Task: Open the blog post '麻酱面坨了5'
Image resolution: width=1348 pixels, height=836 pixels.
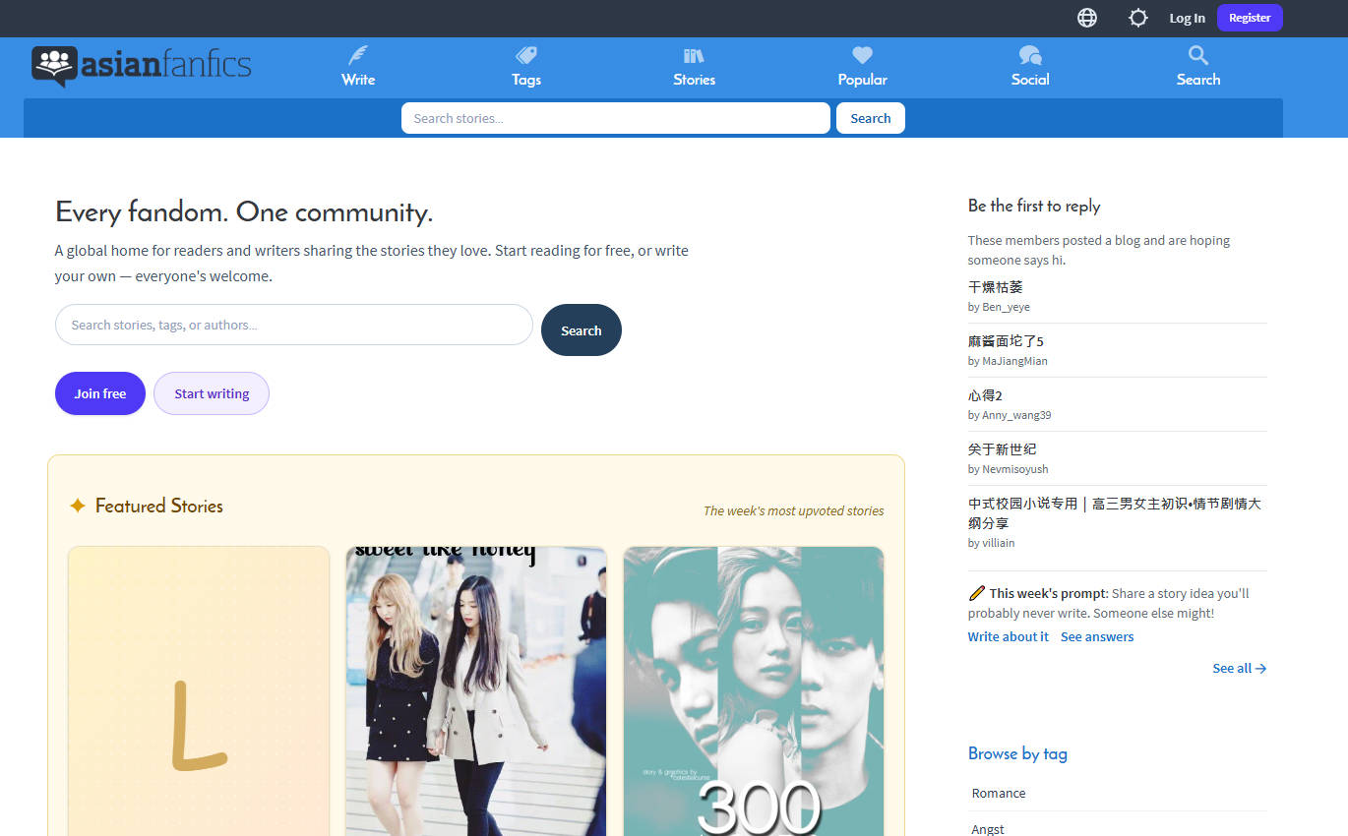Action: click(x=1006, y=341)
